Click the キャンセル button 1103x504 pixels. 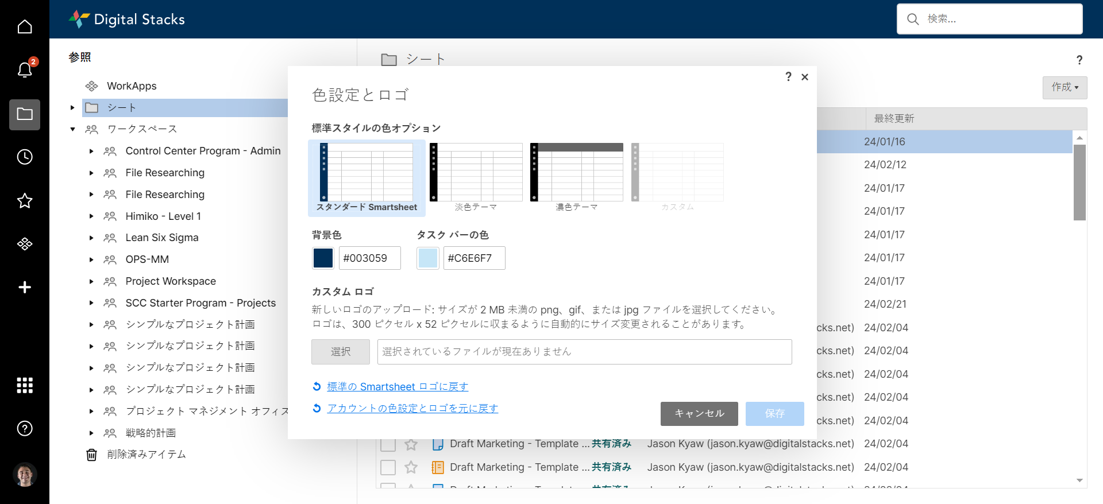(699, 414)
